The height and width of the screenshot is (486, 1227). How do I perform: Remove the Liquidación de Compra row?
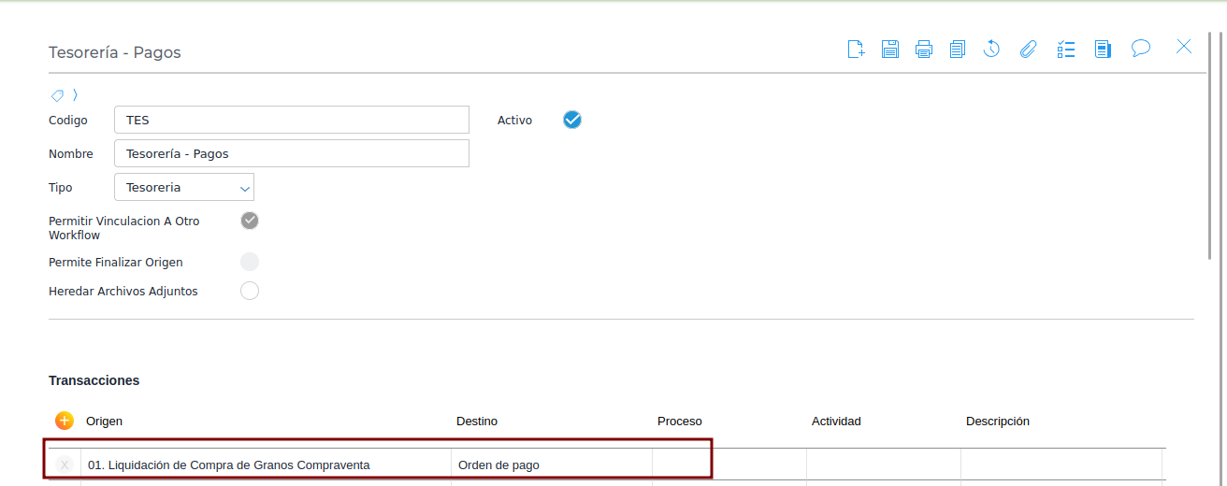coord(65,465)
